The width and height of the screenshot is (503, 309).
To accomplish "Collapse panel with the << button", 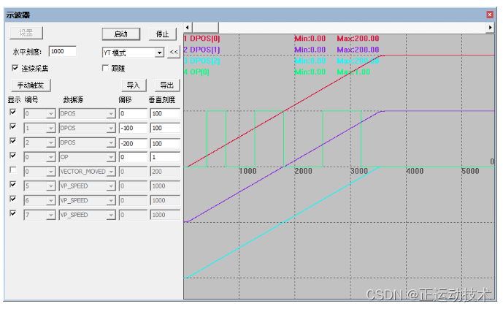I will (x=174, y=52).
